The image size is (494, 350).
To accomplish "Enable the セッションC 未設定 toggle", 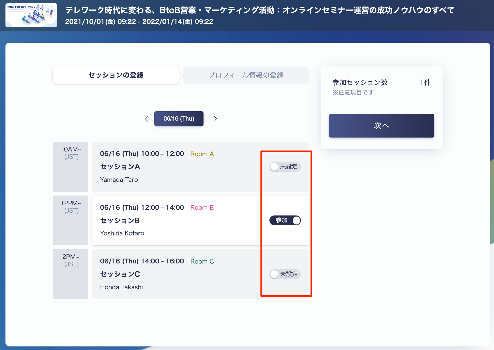I will (x=285, y=274).
